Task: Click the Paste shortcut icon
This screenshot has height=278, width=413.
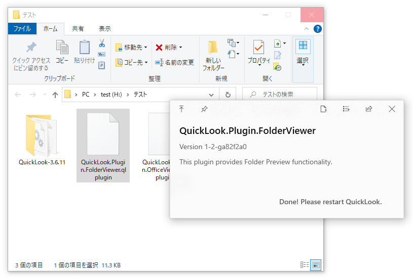Action: point(102,65)
